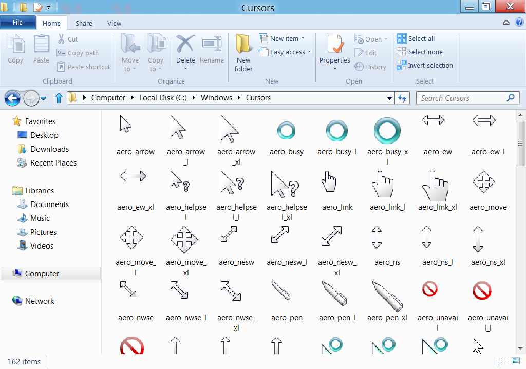Select the aero_link hand cursor file
526x369 pixels.
pos(337,191)
